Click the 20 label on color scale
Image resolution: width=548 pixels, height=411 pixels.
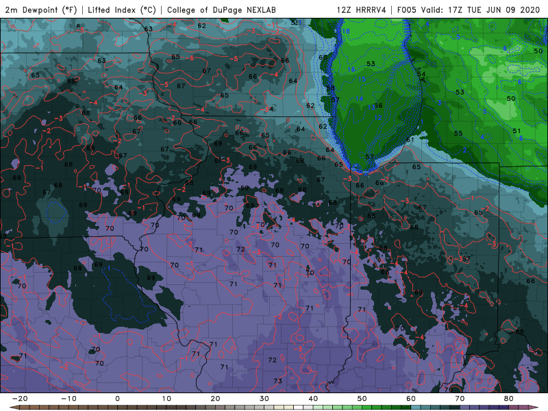(215, 399)
